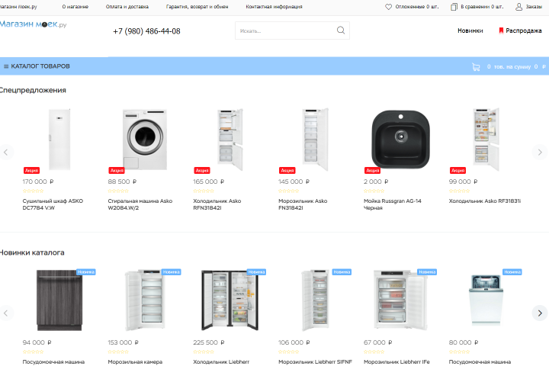Click side-by-side Liebherr fridge image
This screenshot has height=366, width=549.
(230, 300)
